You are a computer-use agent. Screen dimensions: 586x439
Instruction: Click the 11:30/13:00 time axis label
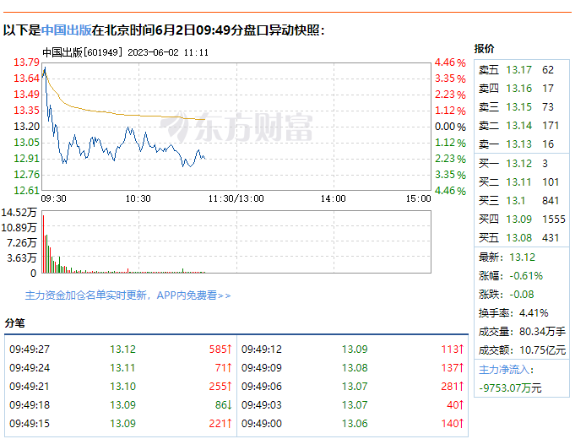[x=236, y=198]
